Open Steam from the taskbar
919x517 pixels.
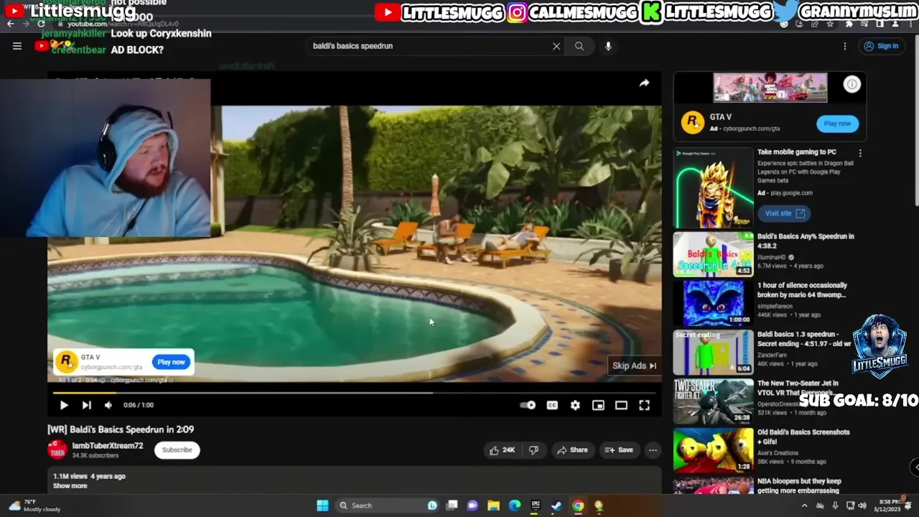(x=556, y=506)
